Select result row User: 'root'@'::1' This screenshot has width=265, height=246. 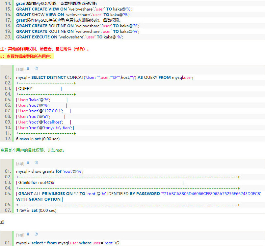(x=40, y=117)
